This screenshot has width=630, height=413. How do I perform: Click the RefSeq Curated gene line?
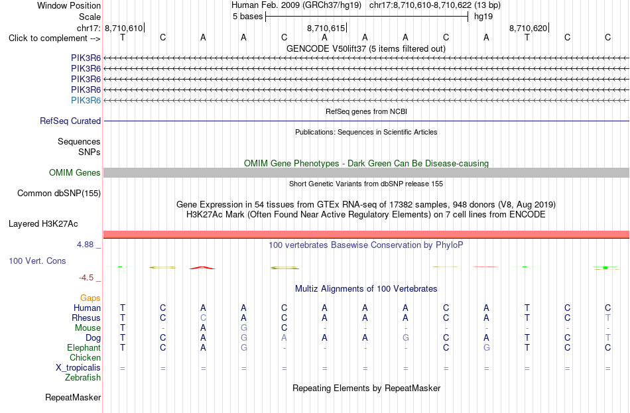click(366, 121)
